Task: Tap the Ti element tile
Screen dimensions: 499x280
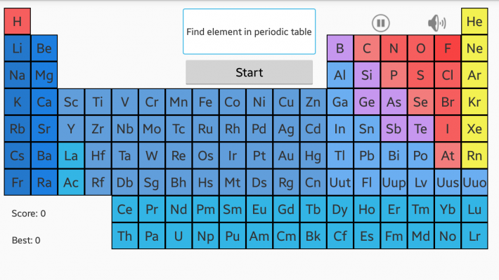Action: pos(98,102)
